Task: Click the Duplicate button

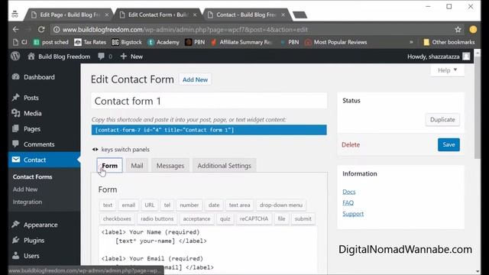Action: coord(442,120)
